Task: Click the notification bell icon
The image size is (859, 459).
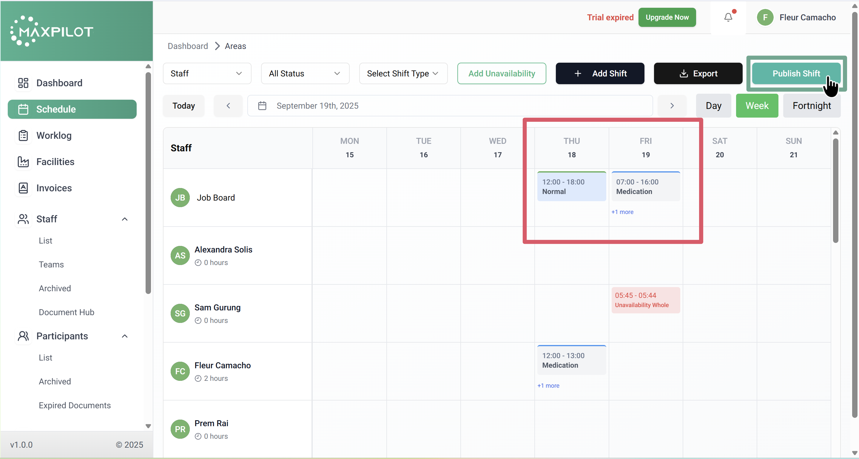Action: point(728,17)
